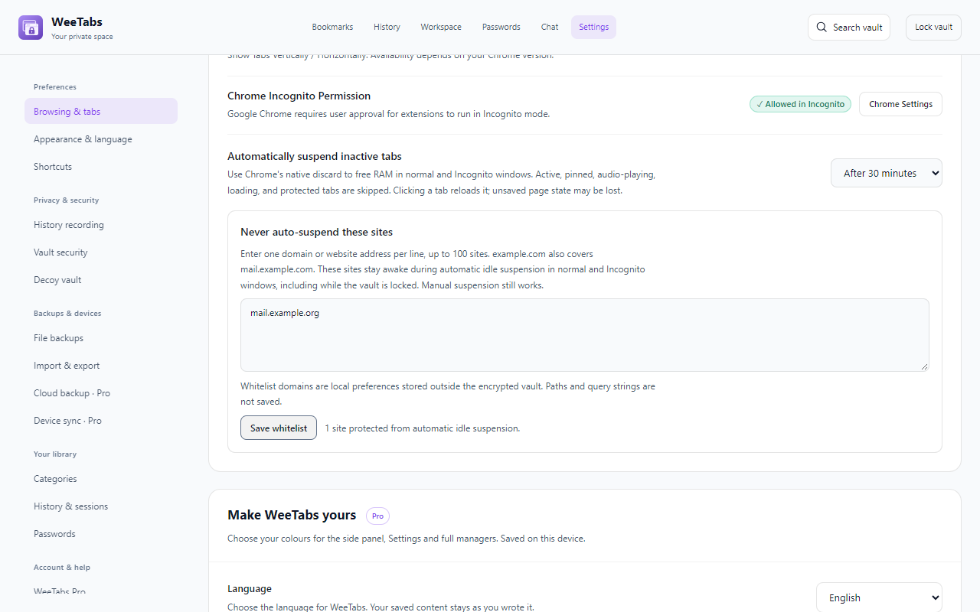The image size is (980, 612).
Task: Go to Categories under Your library
Action: [x=101, y=478]
